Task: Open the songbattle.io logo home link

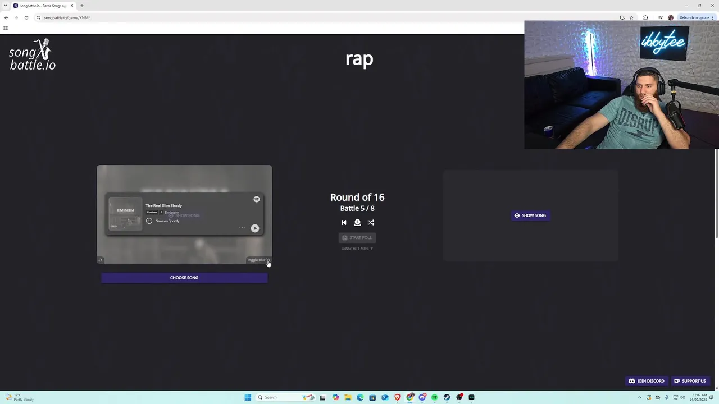Action: pos(32,55)
